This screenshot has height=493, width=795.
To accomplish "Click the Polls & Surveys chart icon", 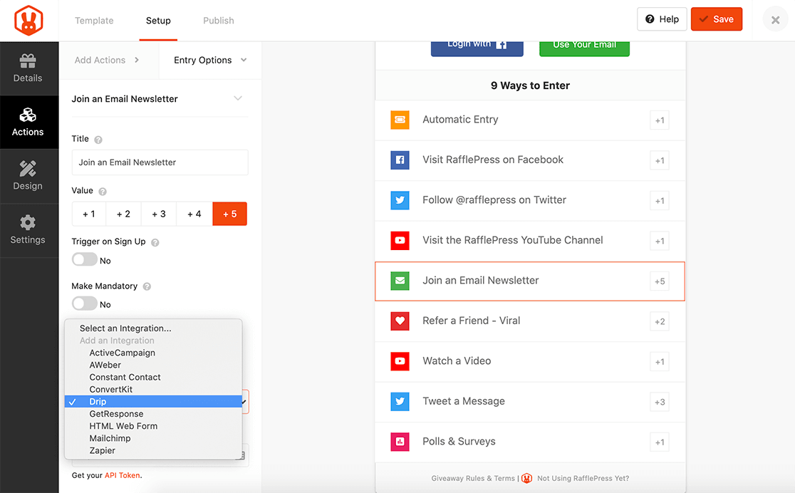I will [400, 441].
